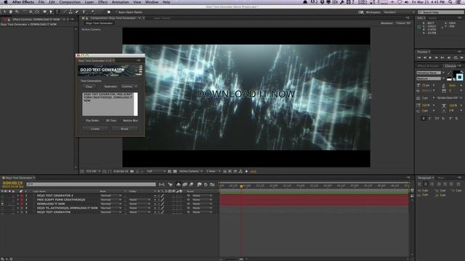The width and height of the screenshot is (465, 261).
Task: Select the Pan Behind anchor tool
Action: pyautogui.click(x=37, y=12)
